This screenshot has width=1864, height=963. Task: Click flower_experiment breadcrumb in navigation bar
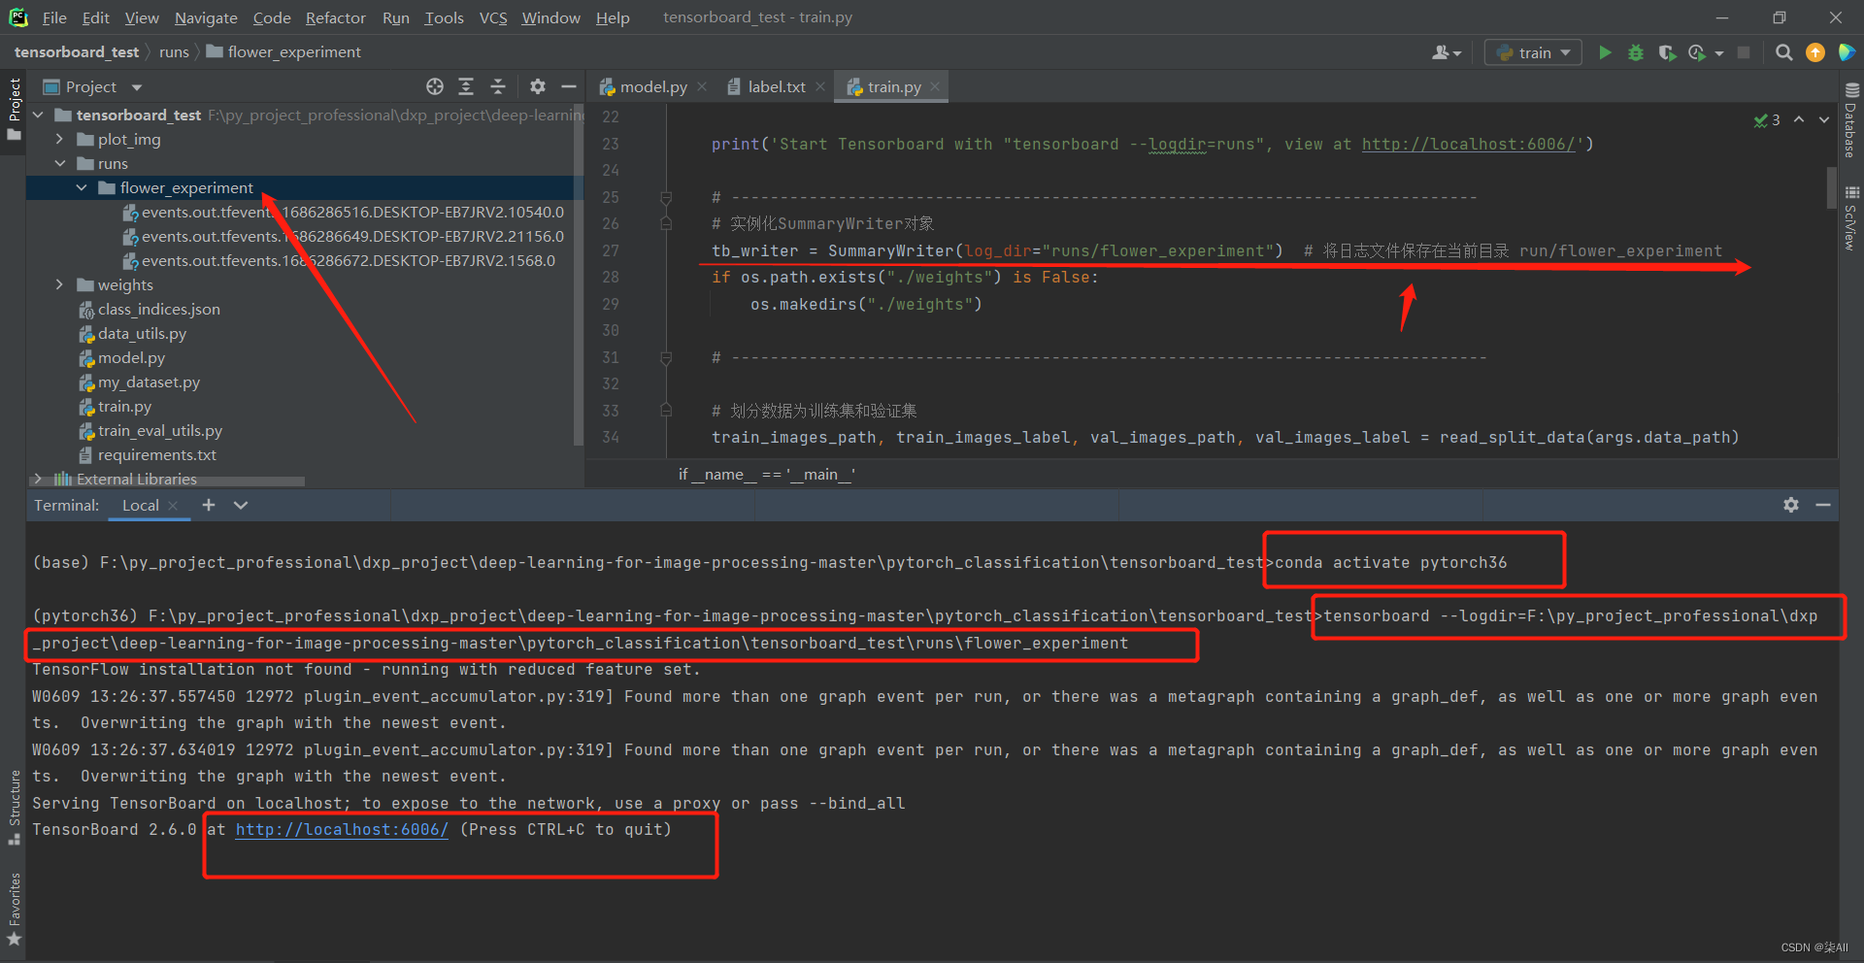[x=283, y=51]
